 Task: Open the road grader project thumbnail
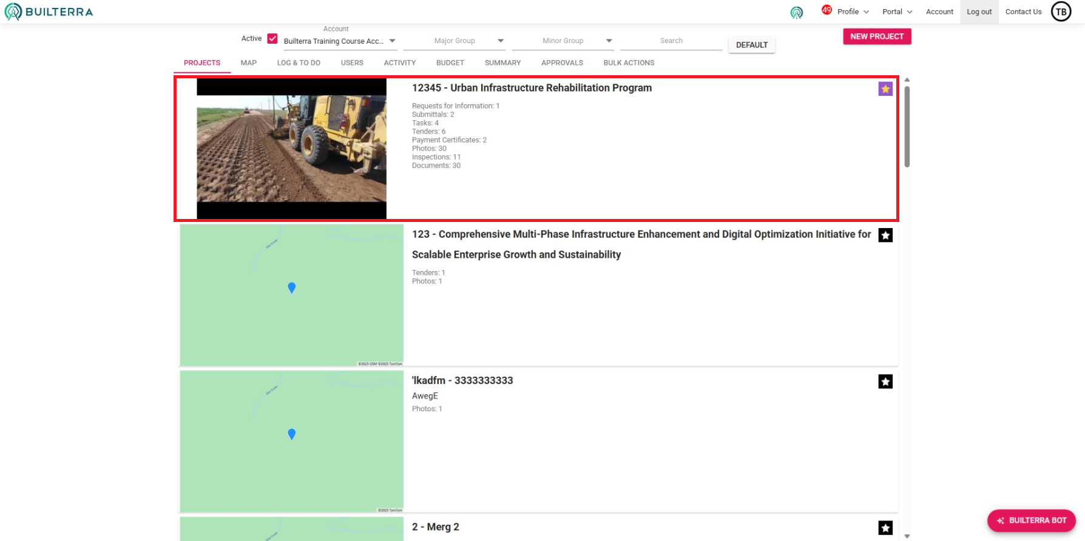click(x=291, y=149)
